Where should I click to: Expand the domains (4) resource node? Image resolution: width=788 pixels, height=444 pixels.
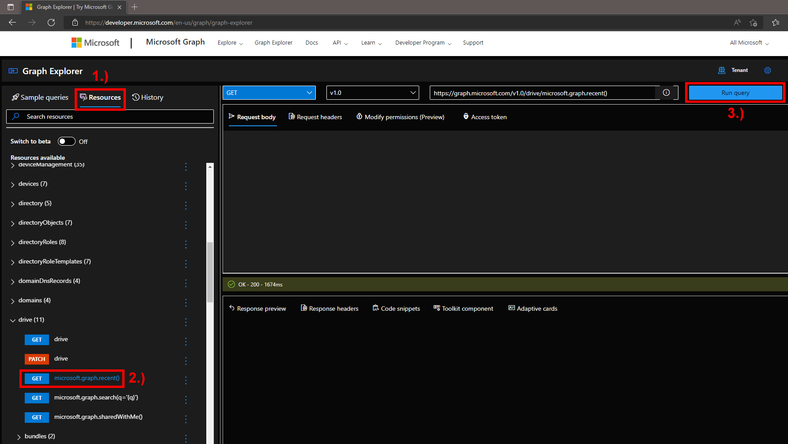click(x=12, y=301)
